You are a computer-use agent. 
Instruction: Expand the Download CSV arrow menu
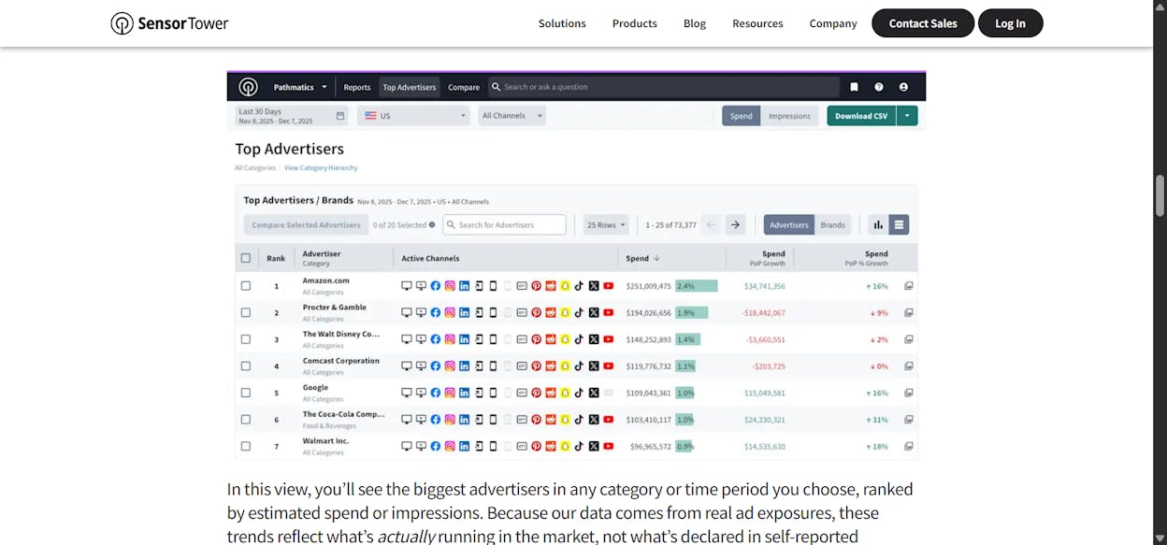pos(907,116)
